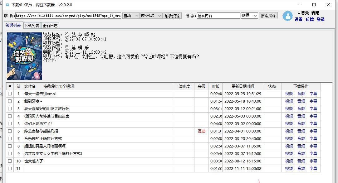This screenshot has height=183, width=338.
Task: Click the 解析资源 button
Action: pos(172,16)
